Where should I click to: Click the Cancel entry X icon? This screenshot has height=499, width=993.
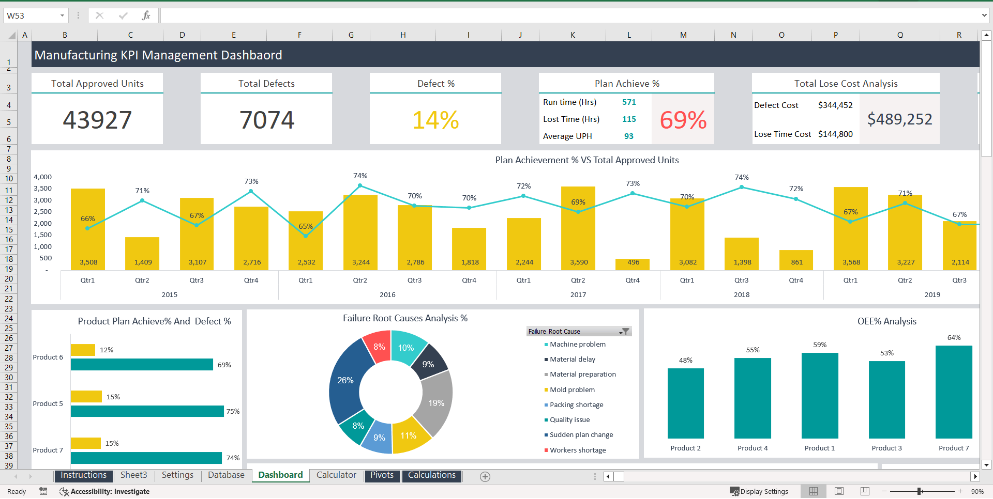(100, 15)
